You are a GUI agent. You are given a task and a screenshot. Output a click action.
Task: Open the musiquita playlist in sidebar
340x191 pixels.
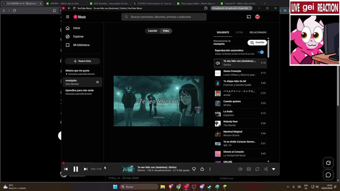click(x=82, y=82)
